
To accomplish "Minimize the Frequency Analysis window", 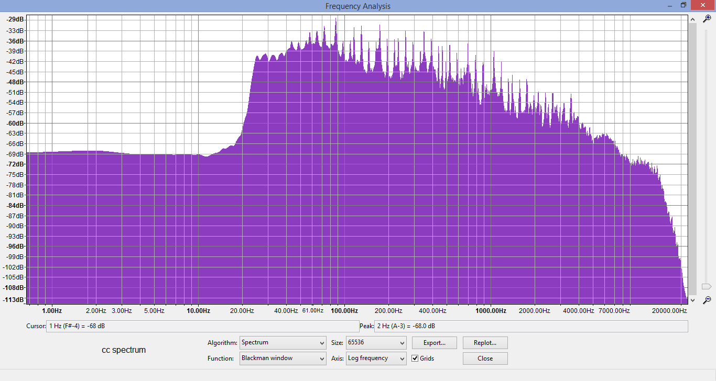I will [x=670, y=5].
